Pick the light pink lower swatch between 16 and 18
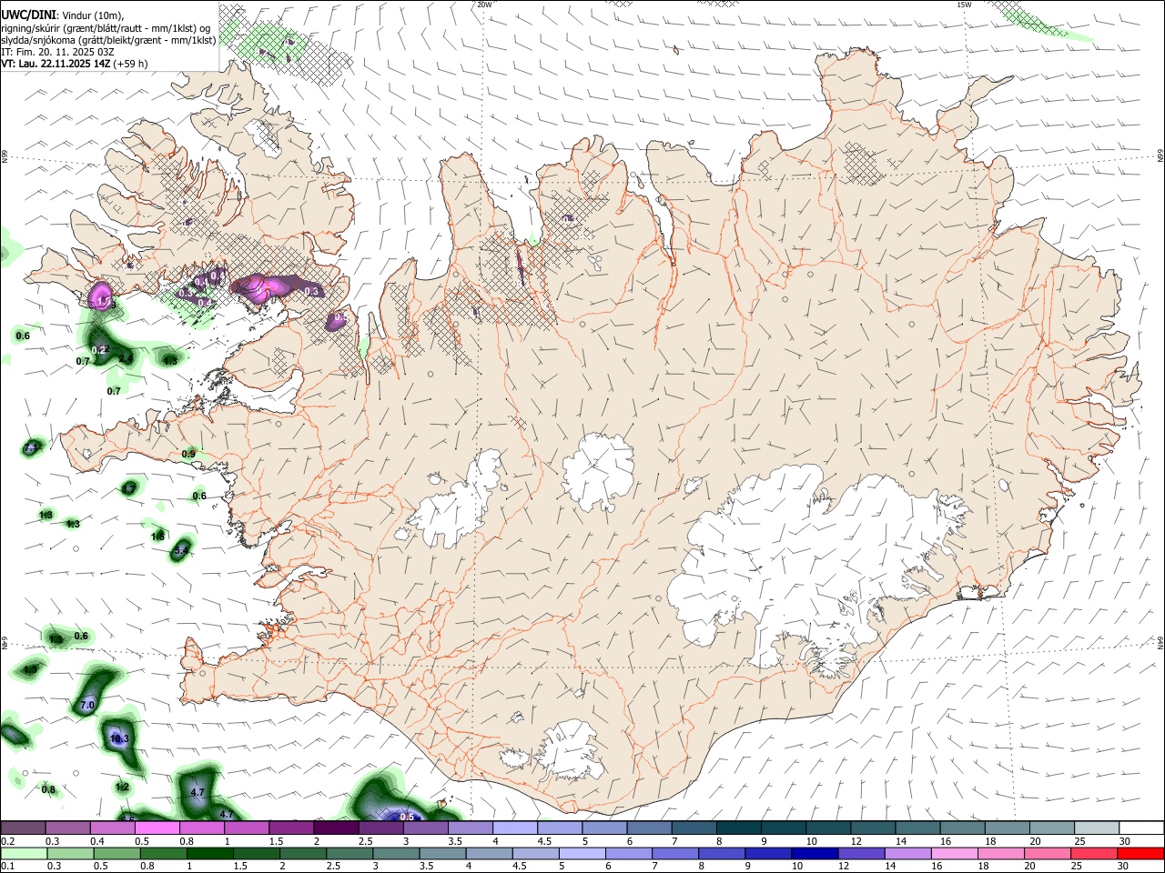Image resolution: width=1165 pixels, height=873 pixels. [x=955, y=854]
